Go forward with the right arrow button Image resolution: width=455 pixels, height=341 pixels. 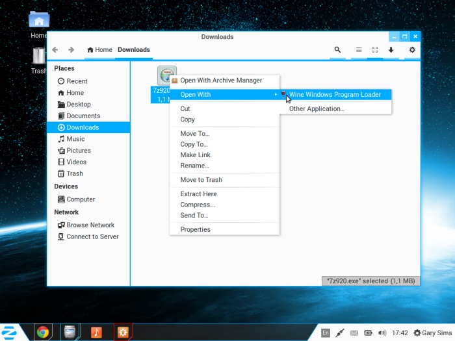click(x=71, y=49)
